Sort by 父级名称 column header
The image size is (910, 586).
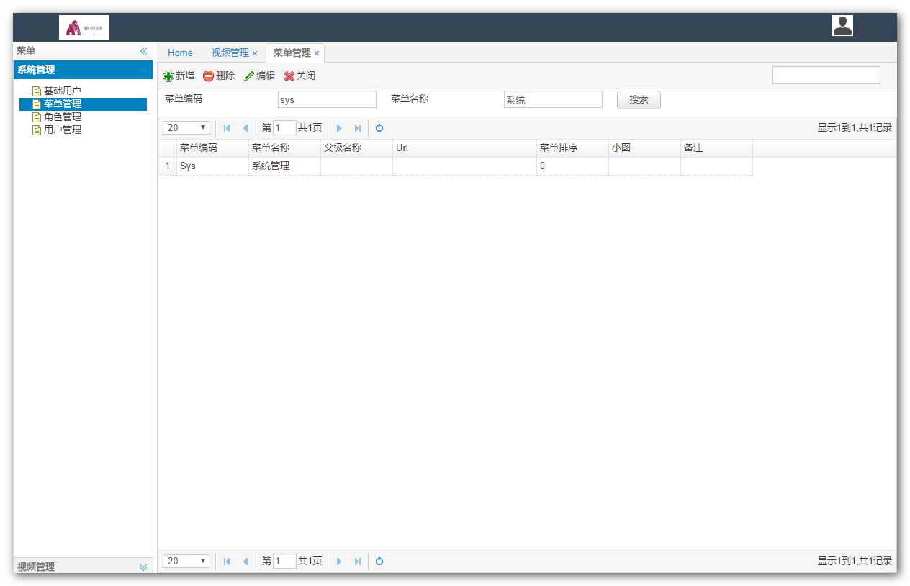pyautogui.click(x=356, y=148)
